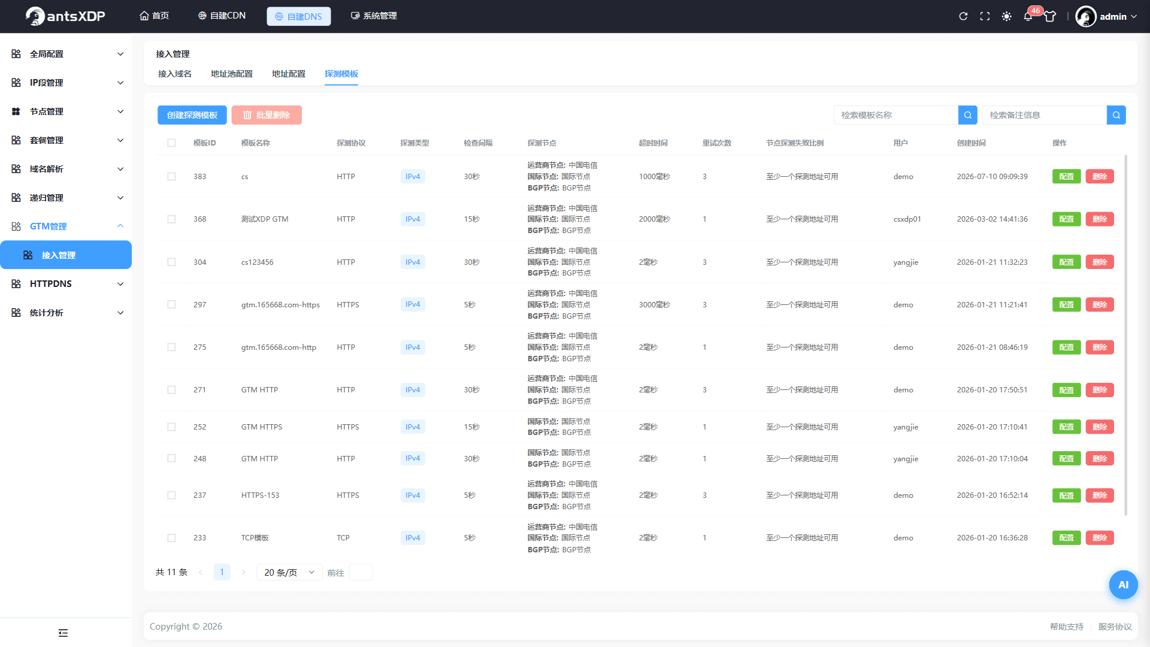Click the HTTPDNS sidebar icon
The image size is (1150, 647).
16,284
